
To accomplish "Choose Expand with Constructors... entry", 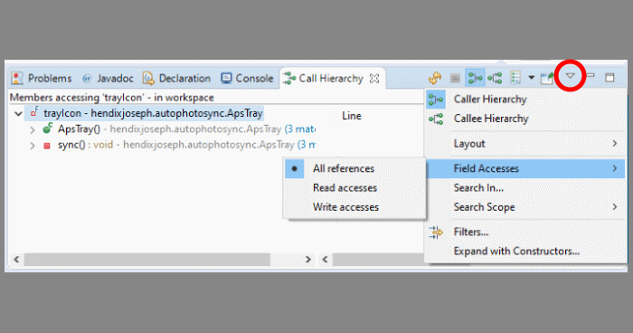I will pyautogui.click(x=524, y=251).
